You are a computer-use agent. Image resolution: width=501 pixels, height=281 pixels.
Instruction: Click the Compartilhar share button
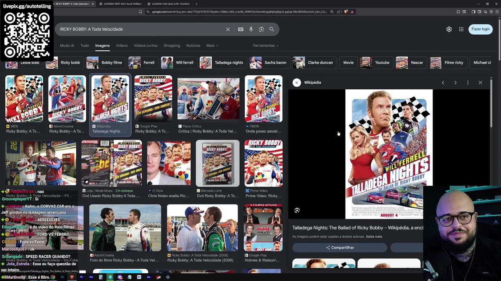(340, 247)
